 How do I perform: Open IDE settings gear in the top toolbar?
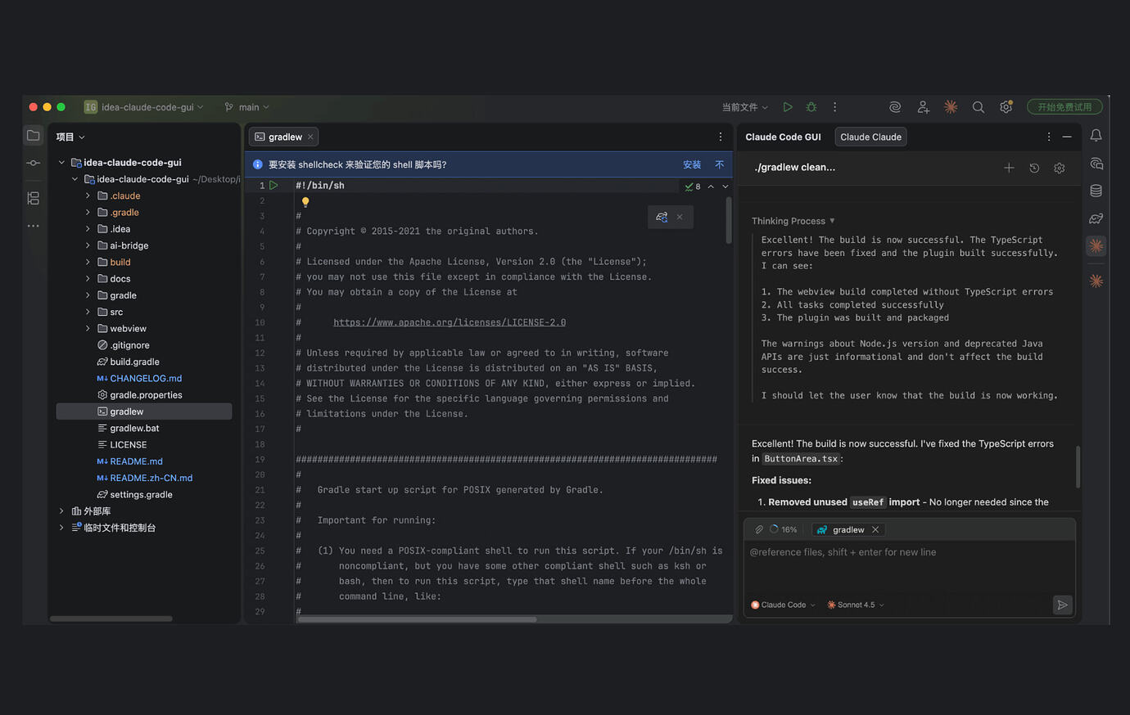[1006, 107]
